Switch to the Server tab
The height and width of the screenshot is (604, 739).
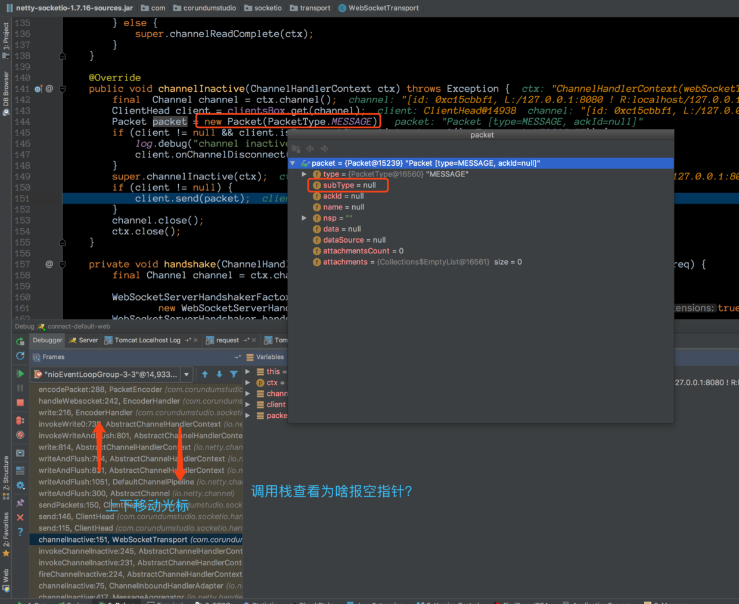[83, 340]
